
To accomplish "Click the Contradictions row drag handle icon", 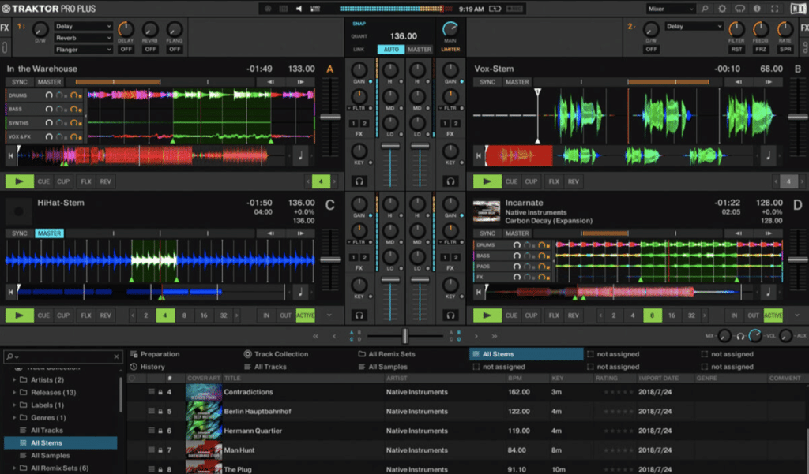I will pyautogui.click(x=151, y=392).
